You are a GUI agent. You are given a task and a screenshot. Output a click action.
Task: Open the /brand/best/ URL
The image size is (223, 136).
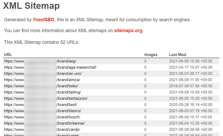point(41,105)
